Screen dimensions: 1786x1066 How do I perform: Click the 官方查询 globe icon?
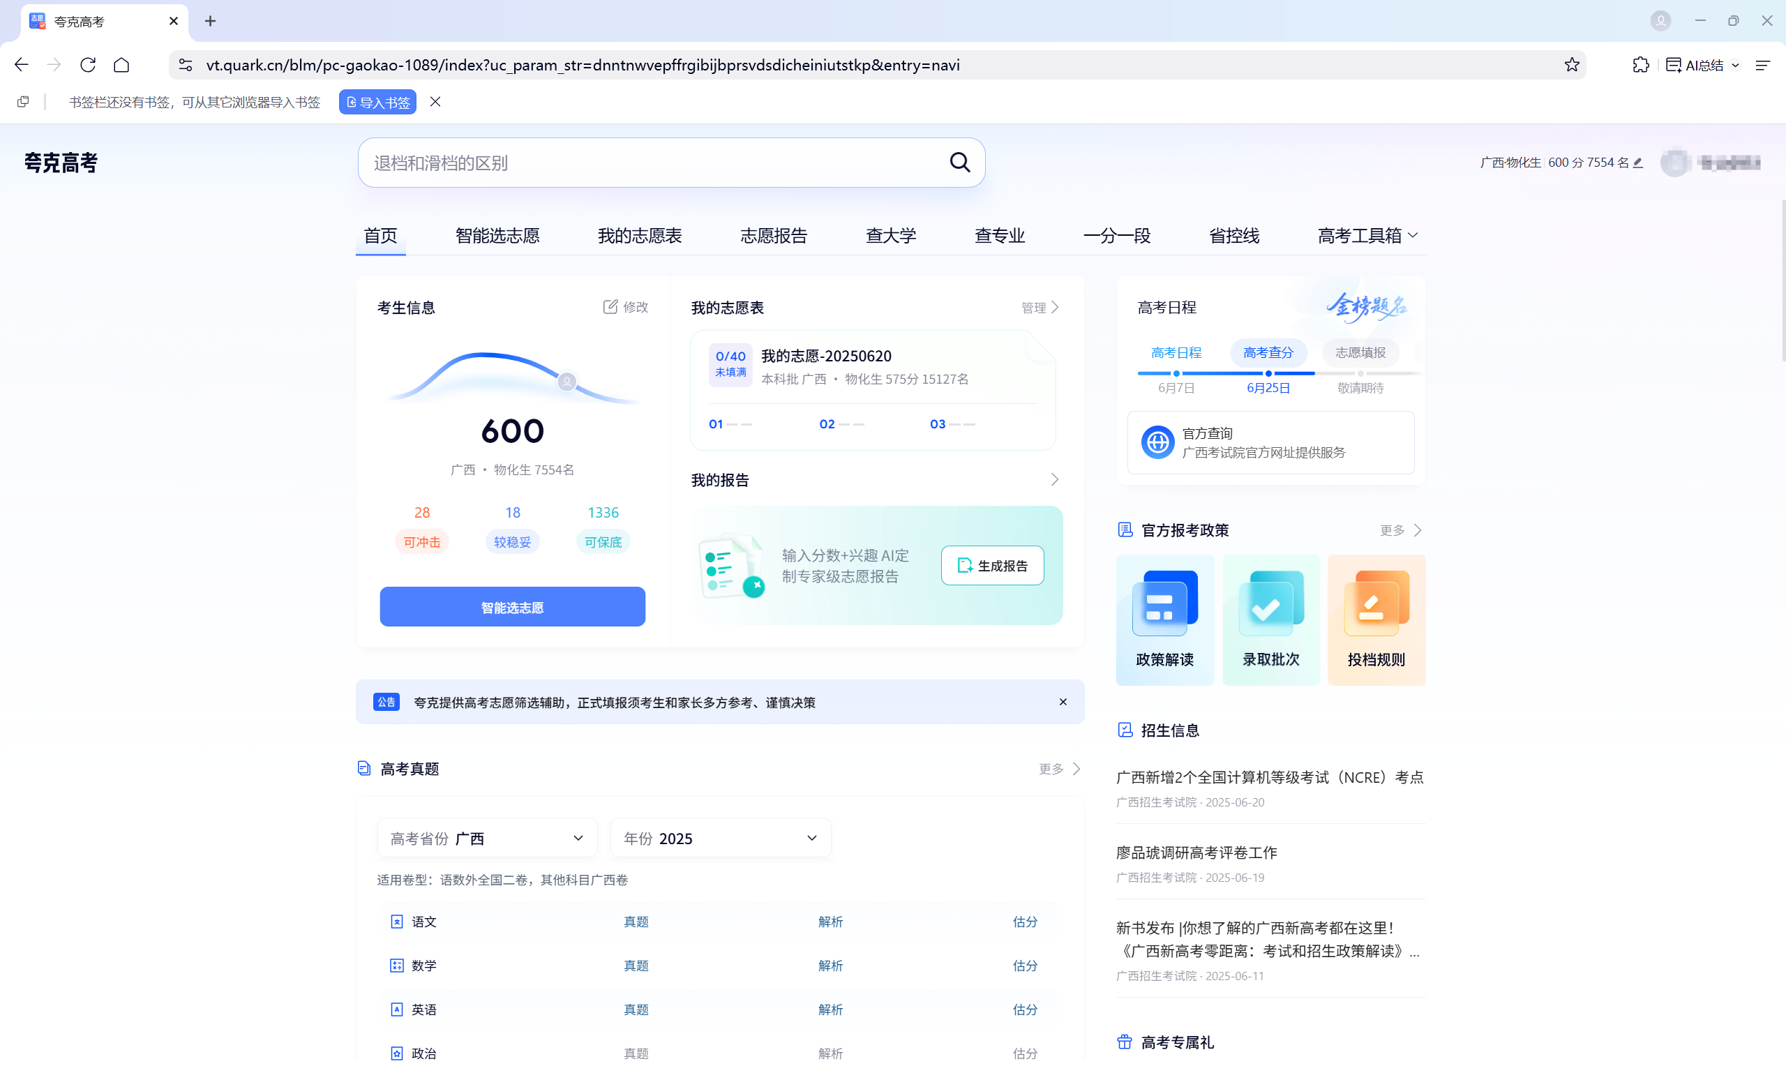click(1157, 442)
